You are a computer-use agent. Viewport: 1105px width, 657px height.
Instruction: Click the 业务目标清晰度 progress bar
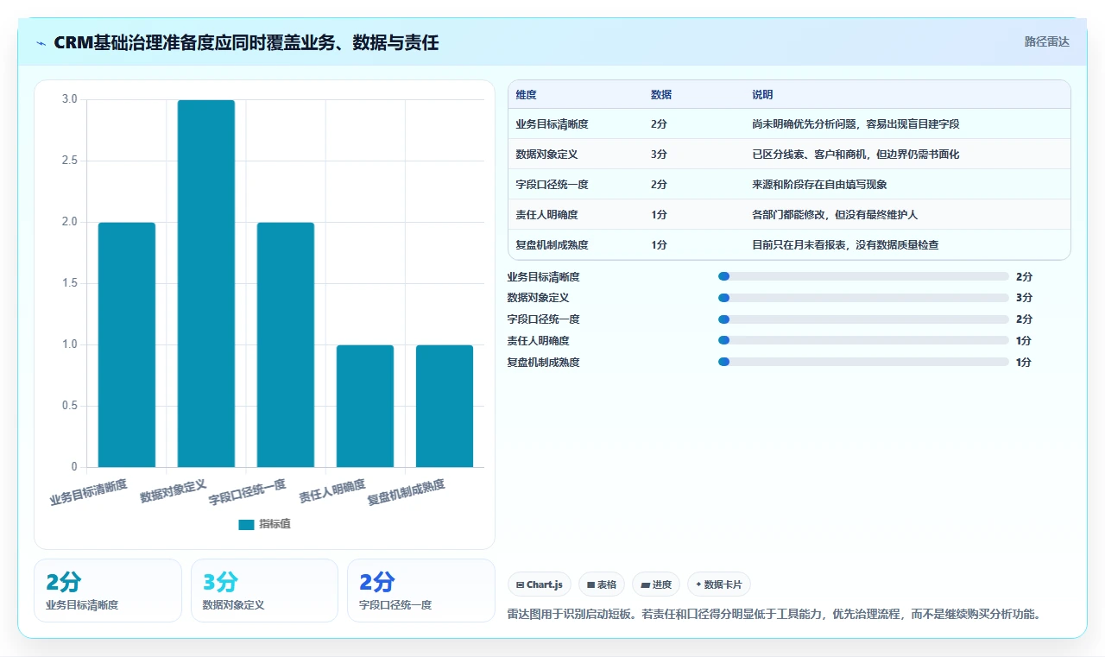click(x=863, y=276)
